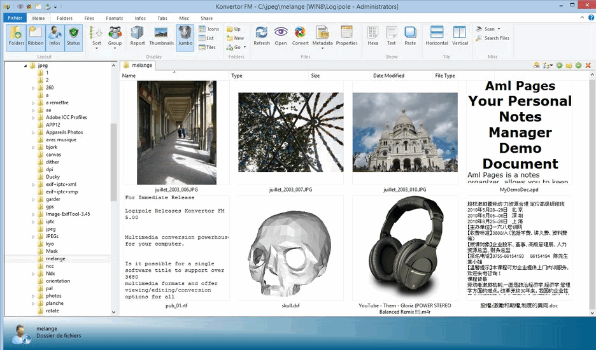Expand the bjork folder node
The width and height of the screenshot is (596, 350).
point(34,148)
